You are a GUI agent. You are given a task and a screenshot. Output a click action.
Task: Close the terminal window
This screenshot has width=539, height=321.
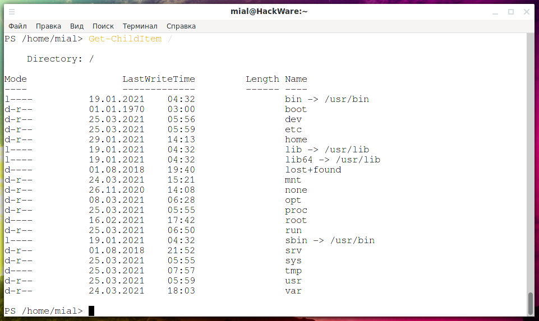(527, 12)
